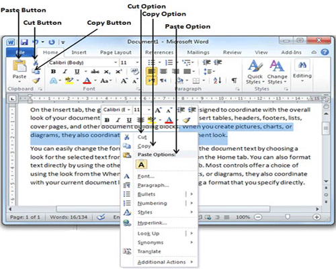Toggle Show/Hide paragraph marks
The height and width of the screenshot is (269, 336).
pyautogui.click(x=234, y=80)
